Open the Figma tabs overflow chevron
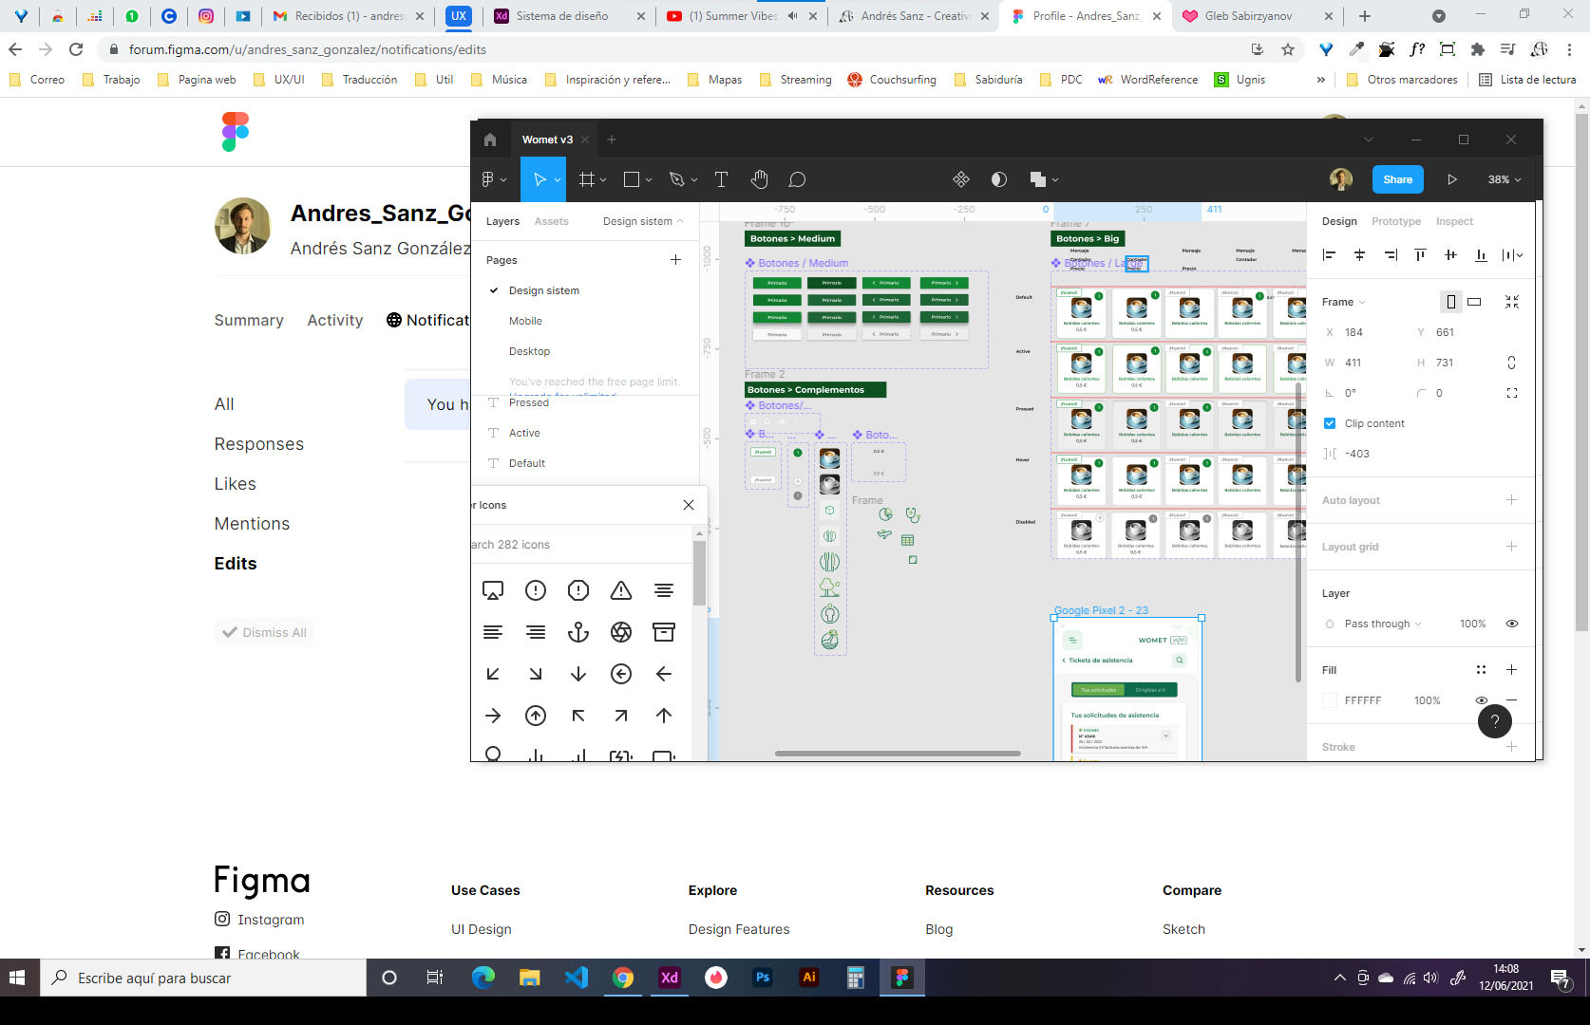The image size is (1590, 1025). (1369, 140)
